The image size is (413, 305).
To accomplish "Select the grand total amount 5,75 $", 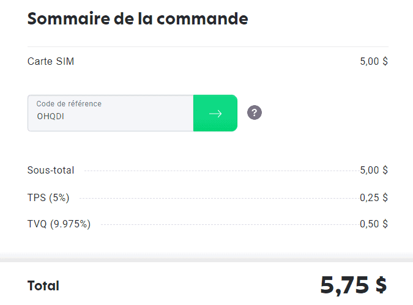I will (x=353, y=284).
